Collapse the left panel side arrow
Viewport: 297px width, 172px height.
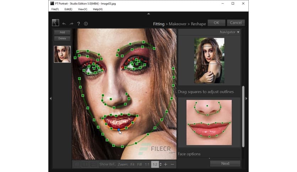tap(50, 98)
